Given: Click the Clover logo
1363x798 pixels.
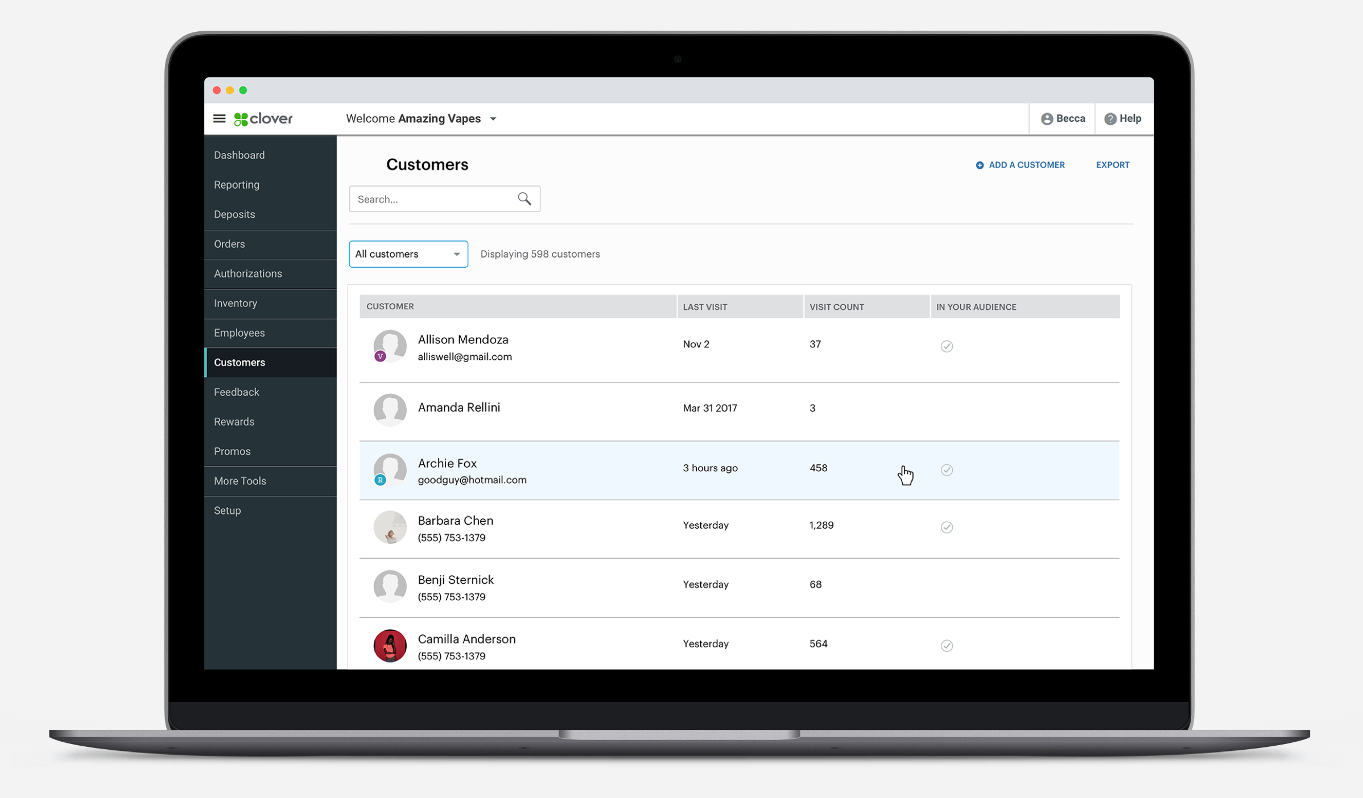Looking at the screenshot, I should click(263, 119).
